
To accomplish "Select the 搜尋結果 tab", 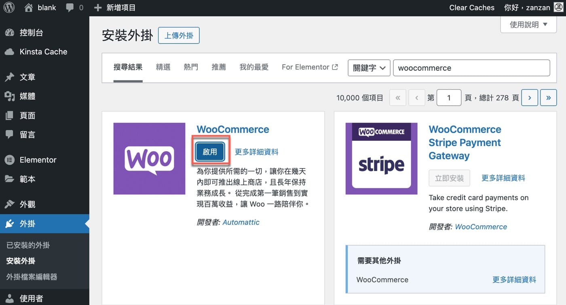I will click(128, 67).
